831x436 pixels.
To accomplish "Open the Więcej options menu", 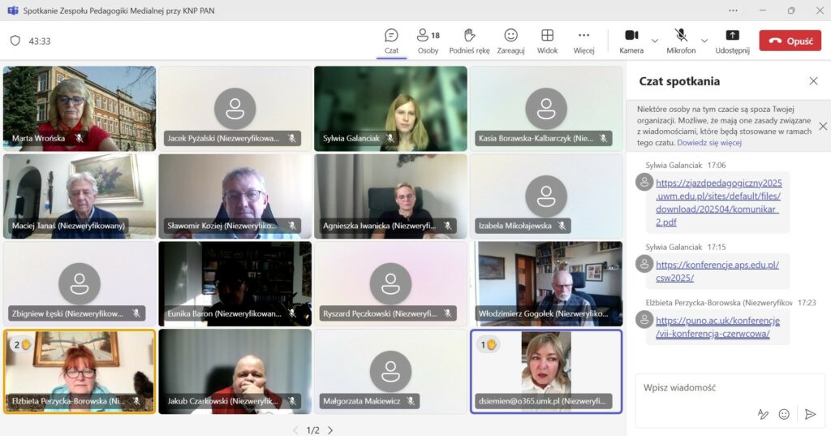I will tap(583, 41).
